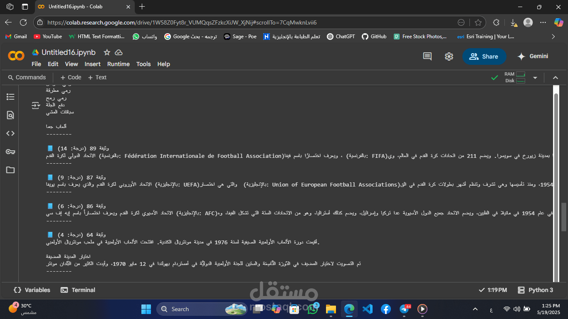Click the taskbar Search box
Viewport: 568px width, 319px height.
202,309
